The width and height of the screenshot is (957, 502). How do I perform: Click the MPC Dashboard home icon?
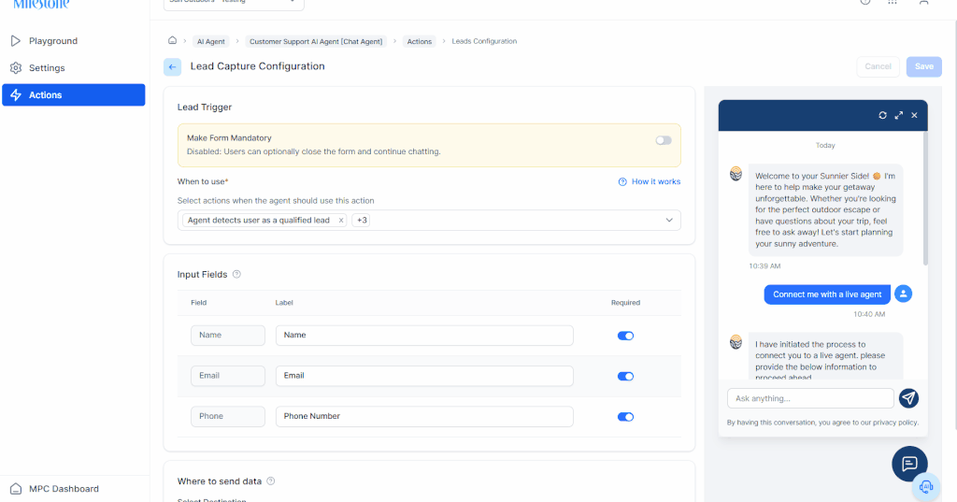pyautogui.click(x=16, y=489)
